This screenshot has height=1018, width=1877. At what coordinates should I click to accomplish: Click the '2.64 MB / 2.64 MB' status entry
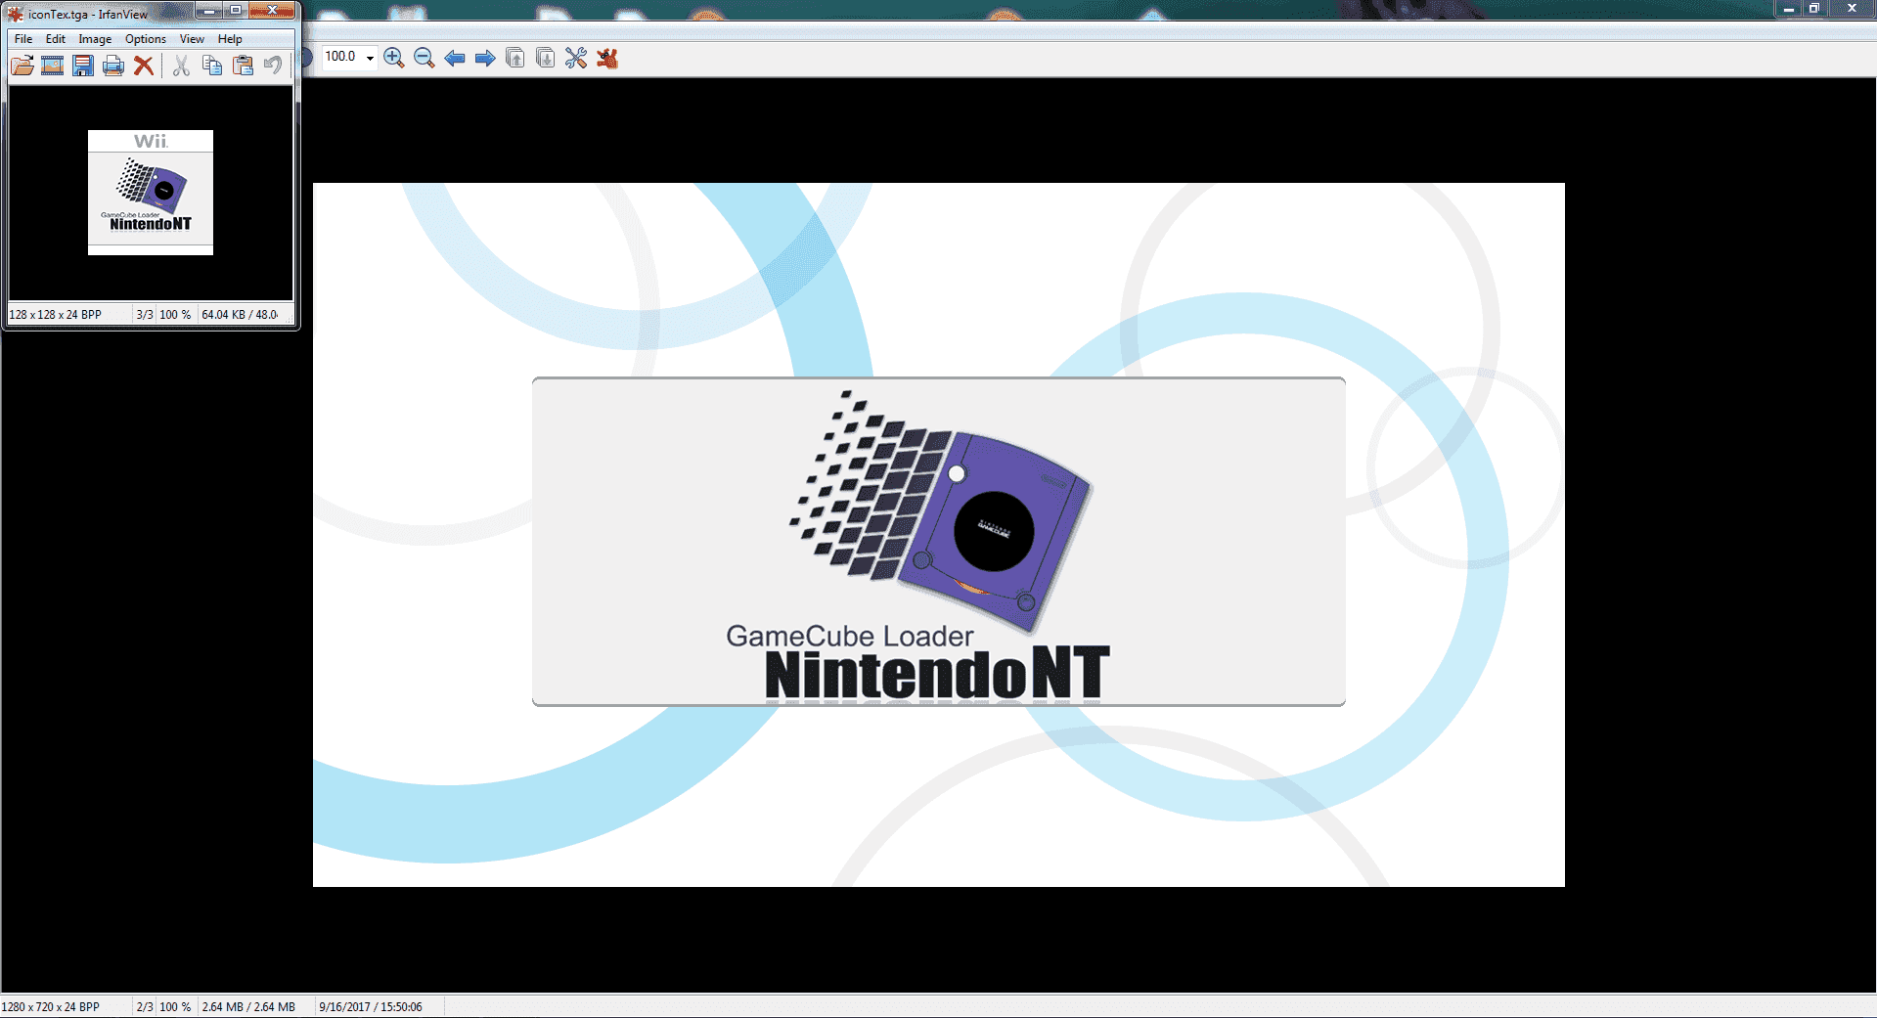[x=248, y=1007]
